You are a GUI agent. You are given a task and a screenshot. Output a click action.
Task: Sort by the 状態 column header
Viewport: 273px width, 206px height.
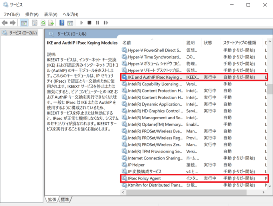coord(211,43)
